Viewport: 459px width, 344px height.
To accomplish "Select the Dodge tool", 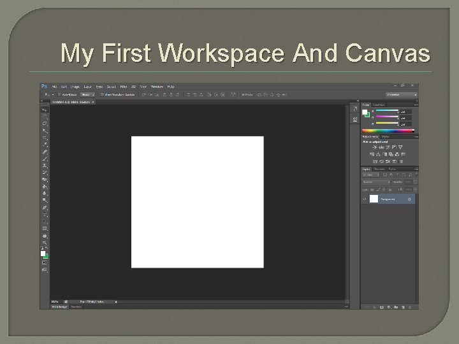I will click(45, 201).
